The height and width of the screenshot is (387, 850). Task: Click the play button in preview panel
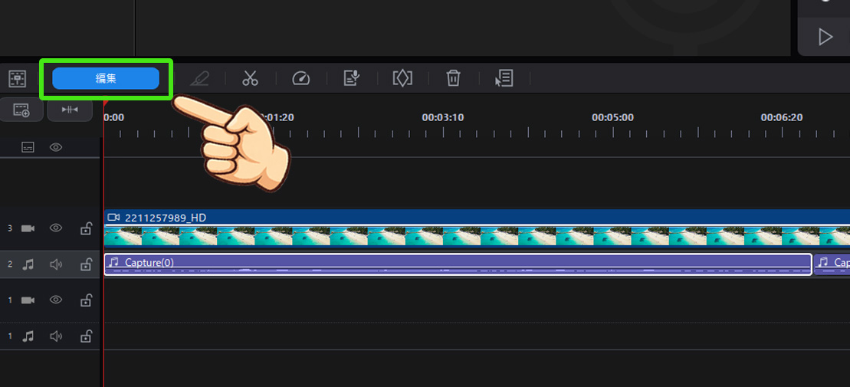point(825,37)
